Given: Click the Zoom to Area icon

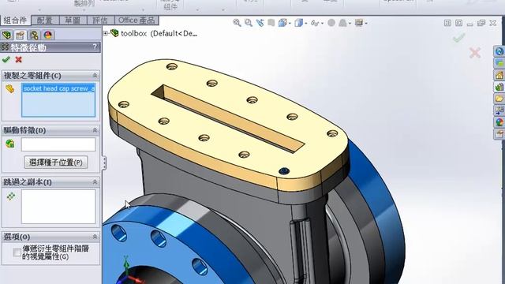Looking at the screenshot, I should coord(249,23).
